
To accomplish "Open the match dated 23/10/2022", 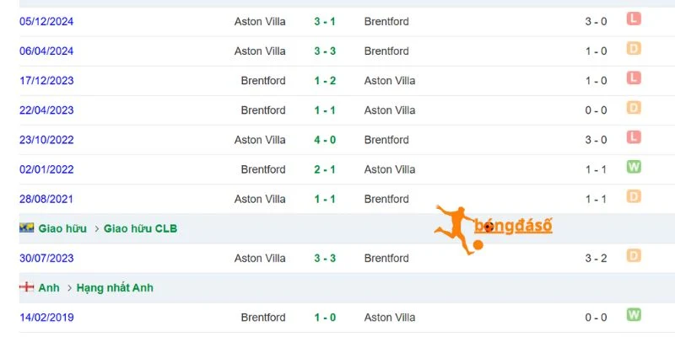I will tap(46, 140).
